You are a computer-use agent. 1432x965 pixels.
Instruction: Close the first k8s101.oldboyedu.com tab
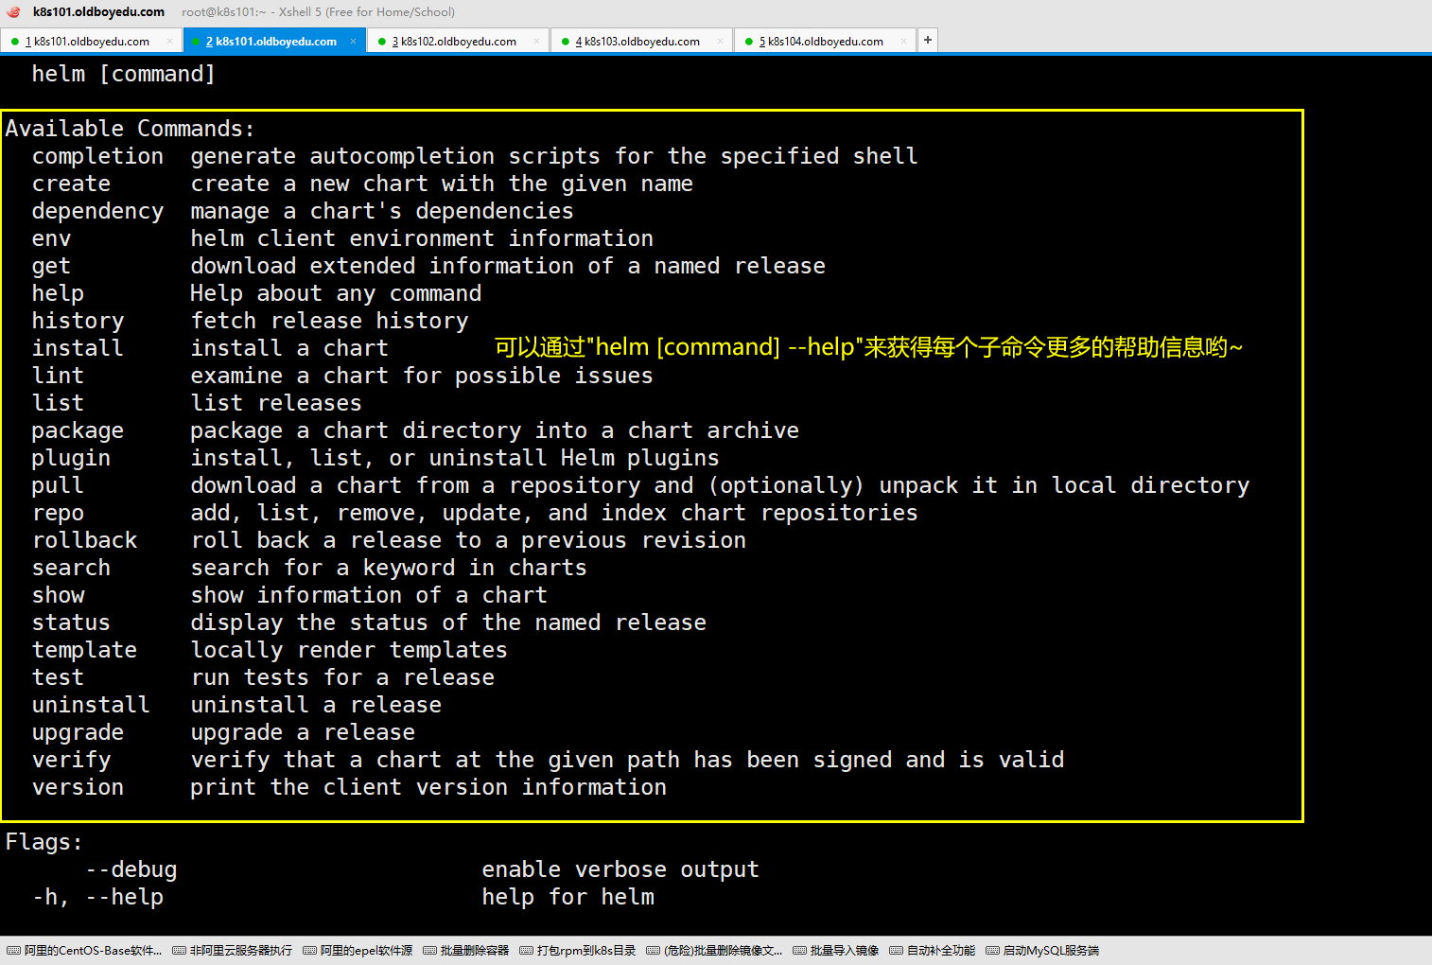click(x=169, y=41)
